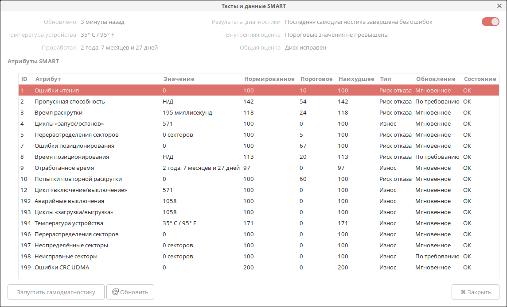Click the refresh icon in Обновить button
The image size is (507, 307).
(x=115, y=292)
